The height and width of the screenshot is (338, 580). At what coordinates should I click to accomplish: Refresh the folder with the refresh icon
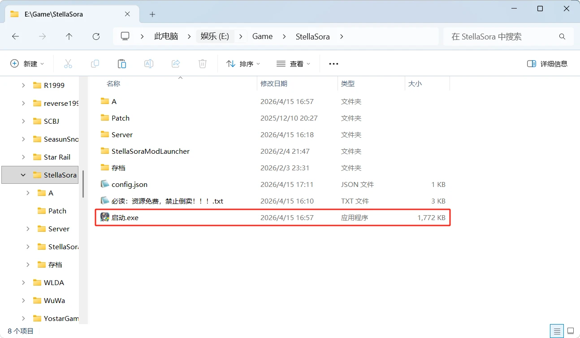point(96,36)
